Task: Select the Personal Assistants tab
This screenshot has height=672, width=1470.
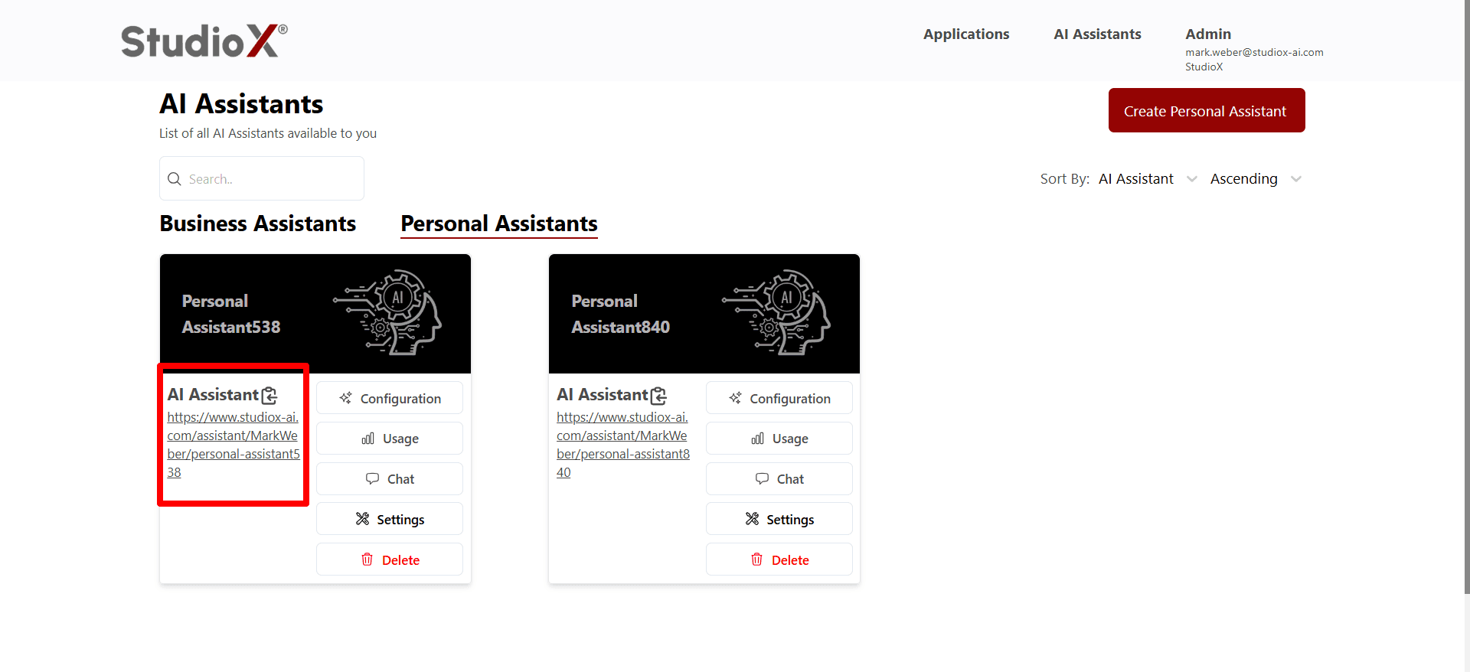Action: [x=498, y=223]
